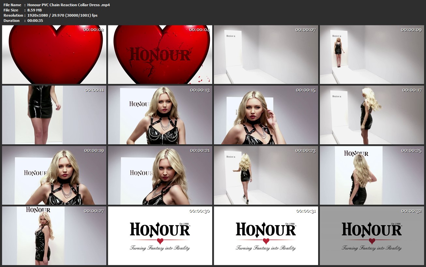Select the thumbnail stamped 00:00:13

(x=160, y=115)
